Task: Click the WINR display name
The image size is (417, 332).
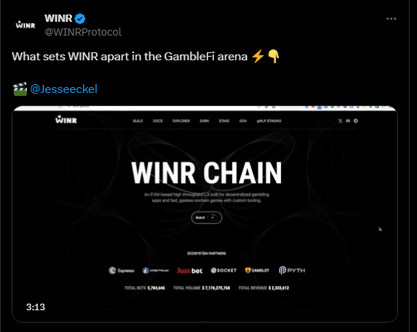Action: 58,18
